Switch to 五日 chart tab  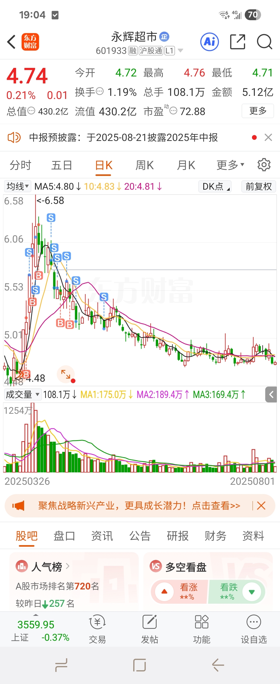(62, 165)
